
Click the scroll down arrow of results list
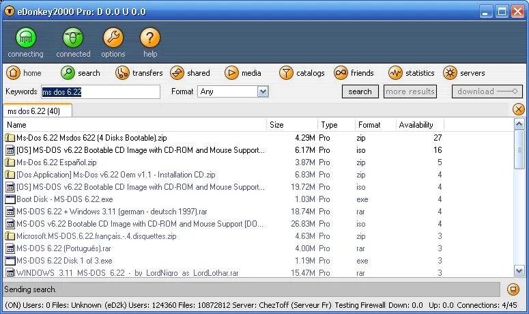pos(519,270)
